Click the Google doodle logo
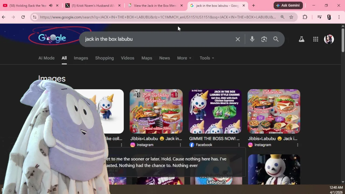 click(x=52, y=38)
